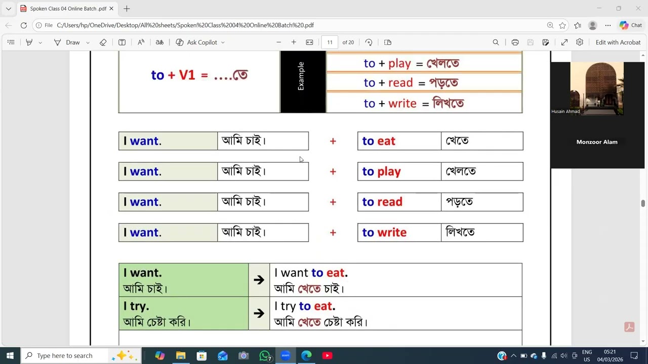Open WhatsApp from the taskbar
The height and width of the screenshot is (364, 648).
265,355
